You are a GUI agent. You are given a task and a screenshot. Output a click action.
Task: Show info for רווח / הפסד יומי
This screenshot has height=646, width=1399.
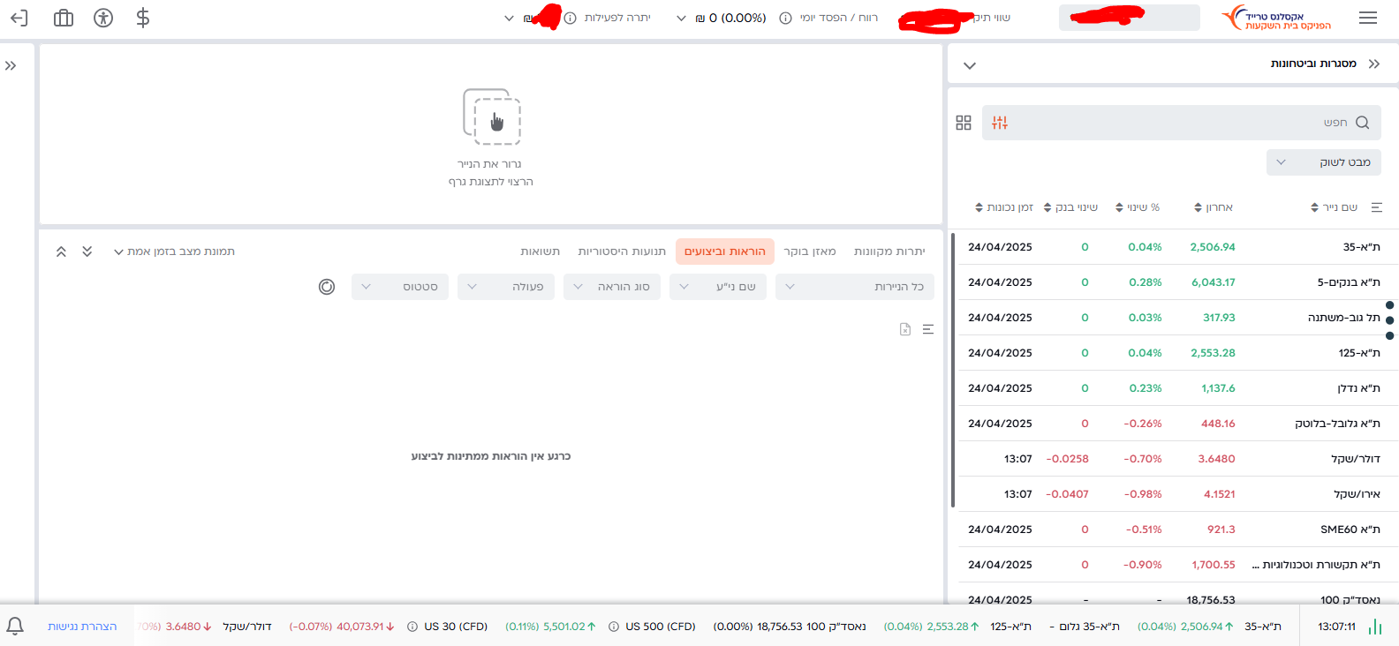click(x=785, y=18)
